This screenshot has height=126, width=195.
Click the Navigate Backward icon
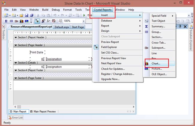70,15
